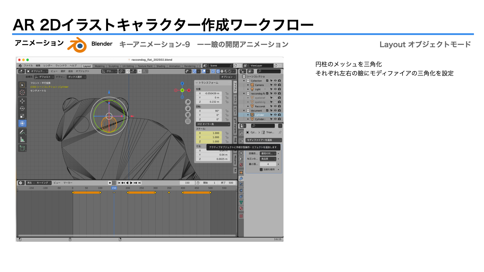
Task: Select the Add Cube tool
Action: coord(22,148)
